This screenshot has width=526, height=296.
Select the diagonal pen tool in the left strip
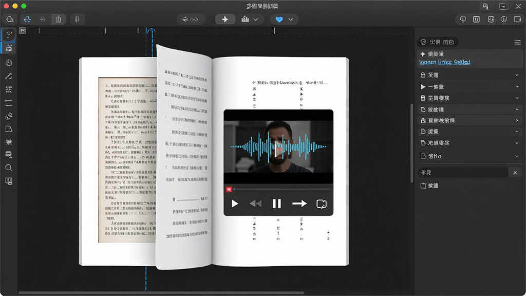point(9,76)
